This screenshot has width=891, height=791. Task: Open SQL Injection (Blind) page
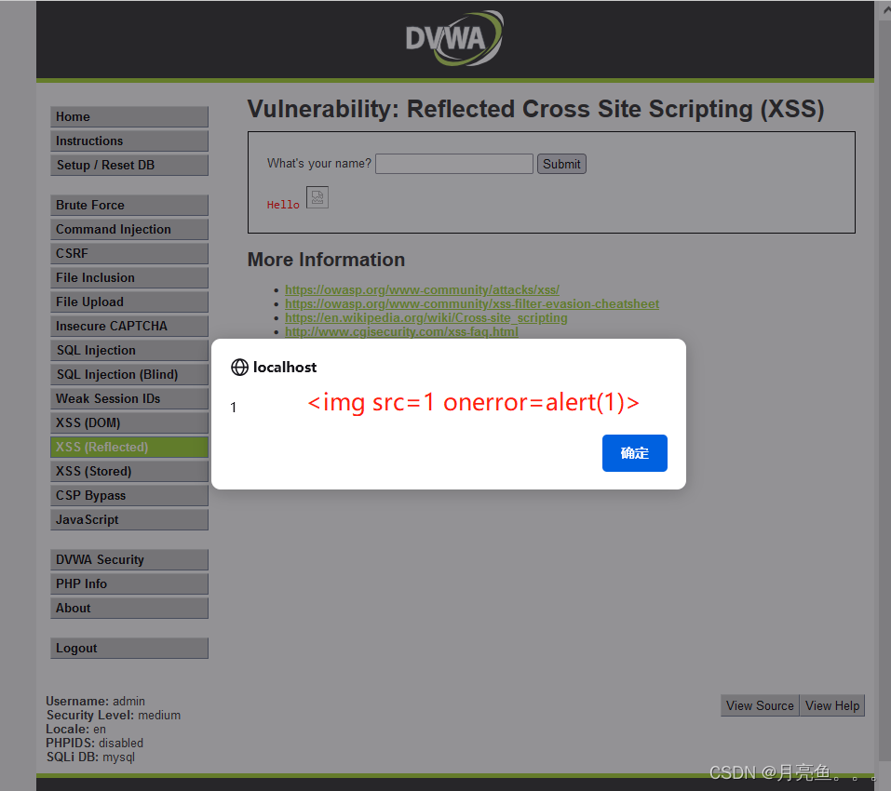pyautogui.click(x=129, y=375)
